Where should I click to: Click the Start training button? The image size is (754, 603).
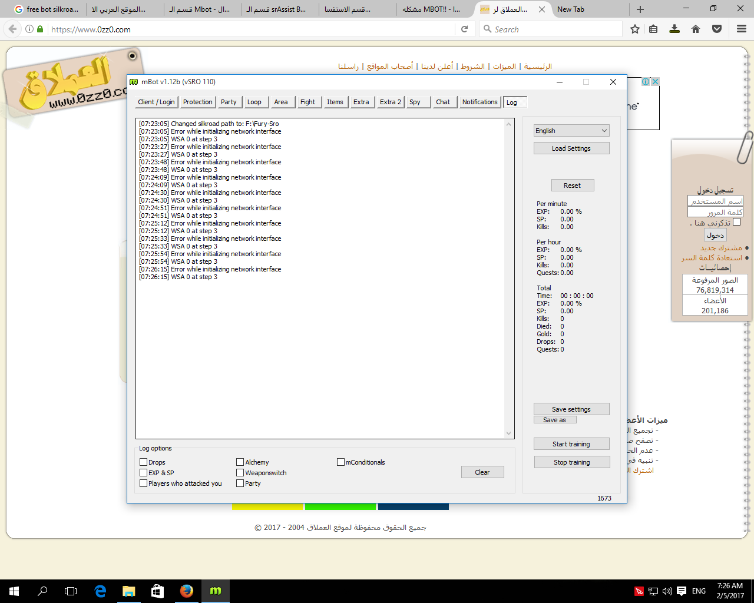[x=571, y=444]
